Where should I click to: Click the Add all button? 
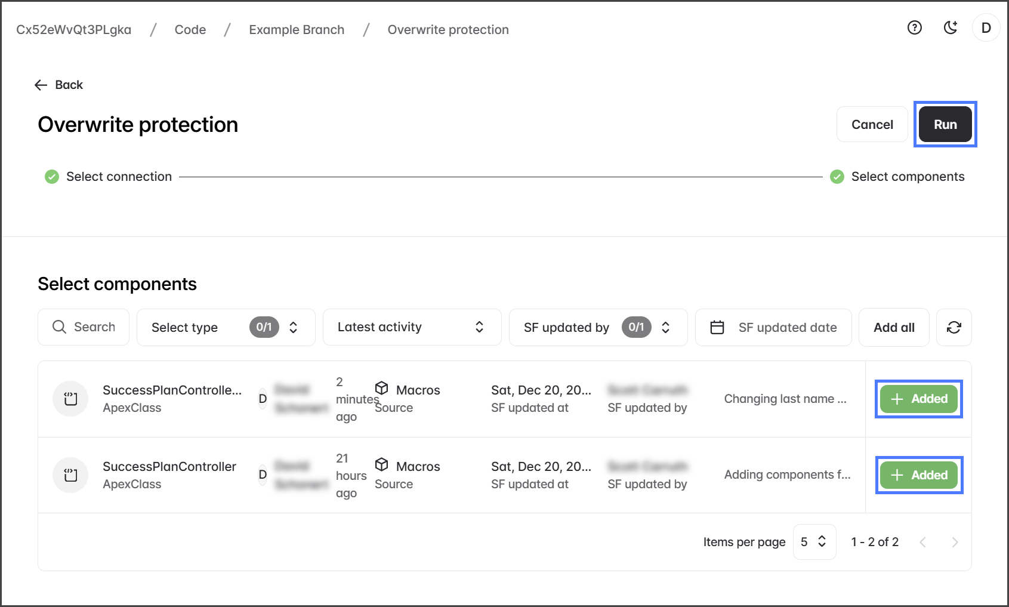click(x=893, y=327)
